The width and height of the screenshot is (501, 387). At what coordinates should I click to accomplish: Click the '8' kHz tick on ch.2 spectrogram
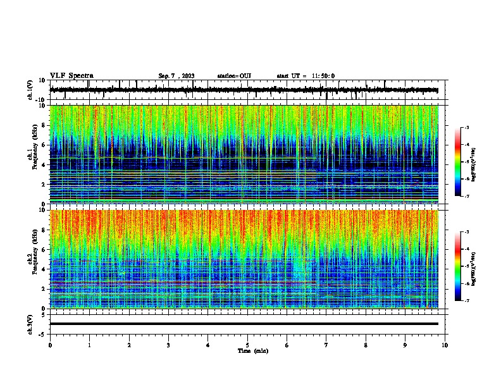click(x=44, y=230)
